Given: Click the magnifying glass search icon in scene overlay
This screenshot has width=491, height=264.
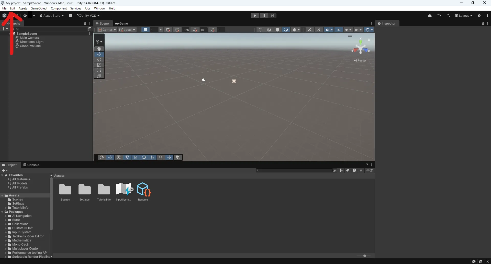Looking at the screenshot, I should click(161, 157).
